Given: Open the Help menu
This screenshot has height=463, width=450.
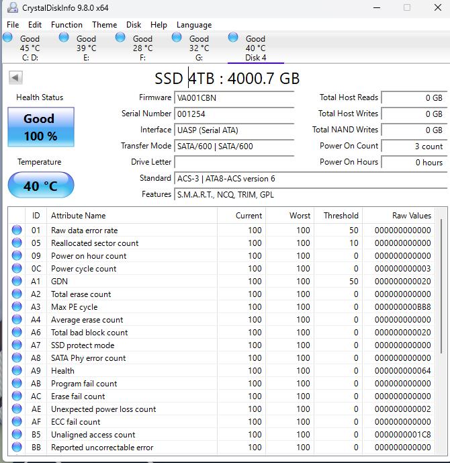Looking at the screenshot, I should [159, 25].
